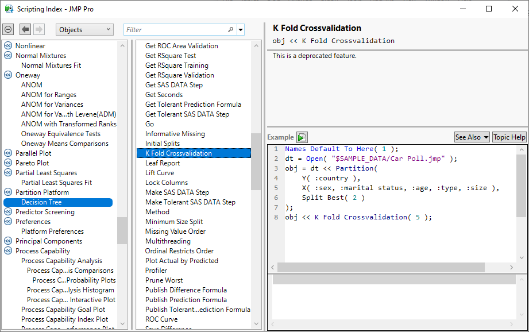The height and width of the screenshot is (332, 529).
Task: Click the Topic Help button
Action: coord(509,137)
